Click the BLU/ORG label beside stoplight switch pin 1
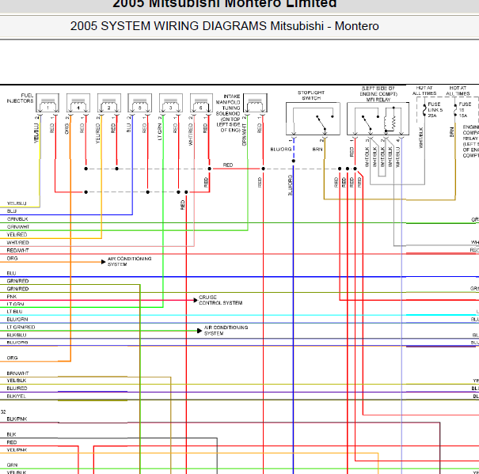 pyautogui.click(x=281, y=150)
